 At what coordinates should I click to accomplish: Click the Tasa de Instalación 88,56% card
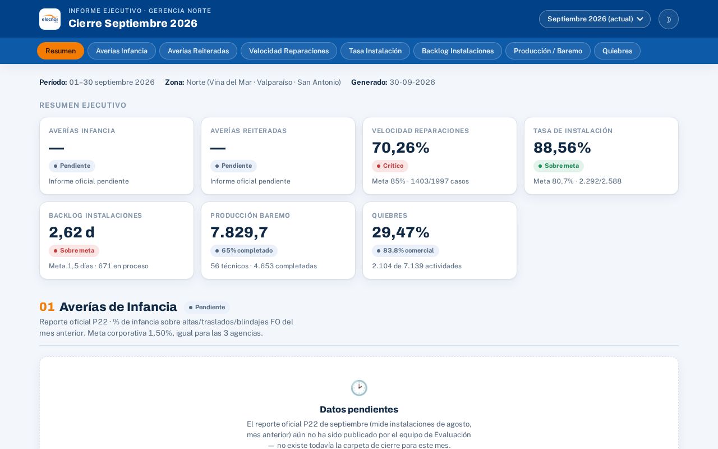coord(601,156)
